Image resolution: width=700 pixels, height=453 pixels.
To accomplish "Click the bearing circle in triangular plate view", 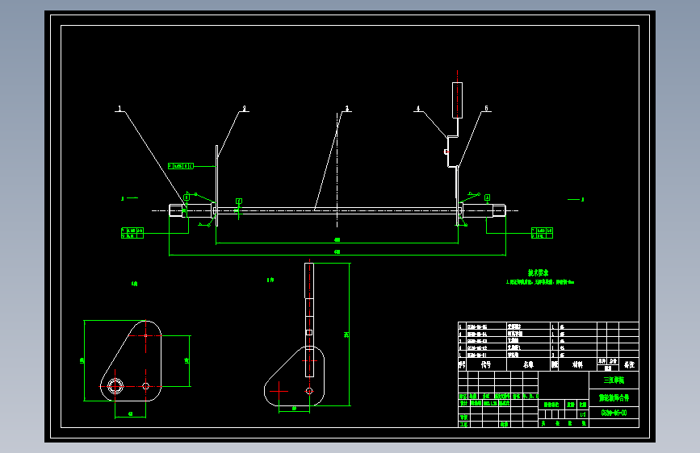I will pyautogui.click(x=115, y=386).
